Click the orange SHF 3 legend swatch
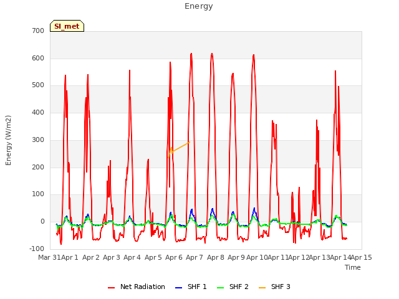Image resolution: width=399 pixels, height=299 pixels. [x=262, y=288]
